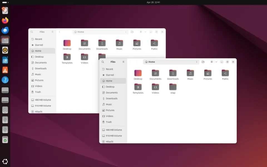The height and width of the screenshot is (167, 267).
Task: Open Videos folder in front Files window
Action: pyautogui.click(x=155, y=89)
